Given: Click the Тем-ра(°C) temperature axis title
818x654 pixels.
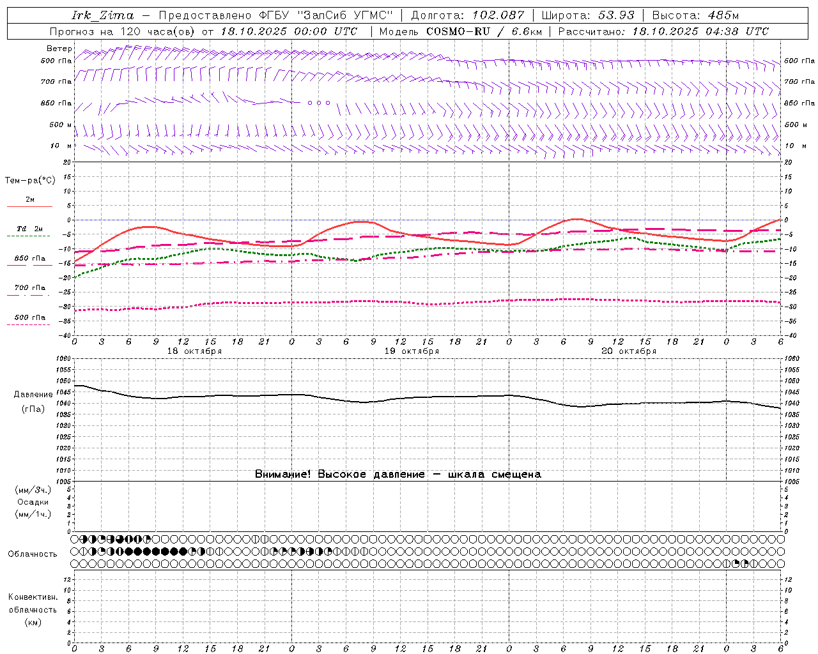Looking at the screenshot, I should click(x=30, y=181).
